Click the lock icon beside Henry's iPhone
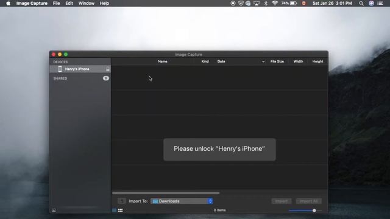390x219 pixels. pyautogui.click(x=108, y=69)
